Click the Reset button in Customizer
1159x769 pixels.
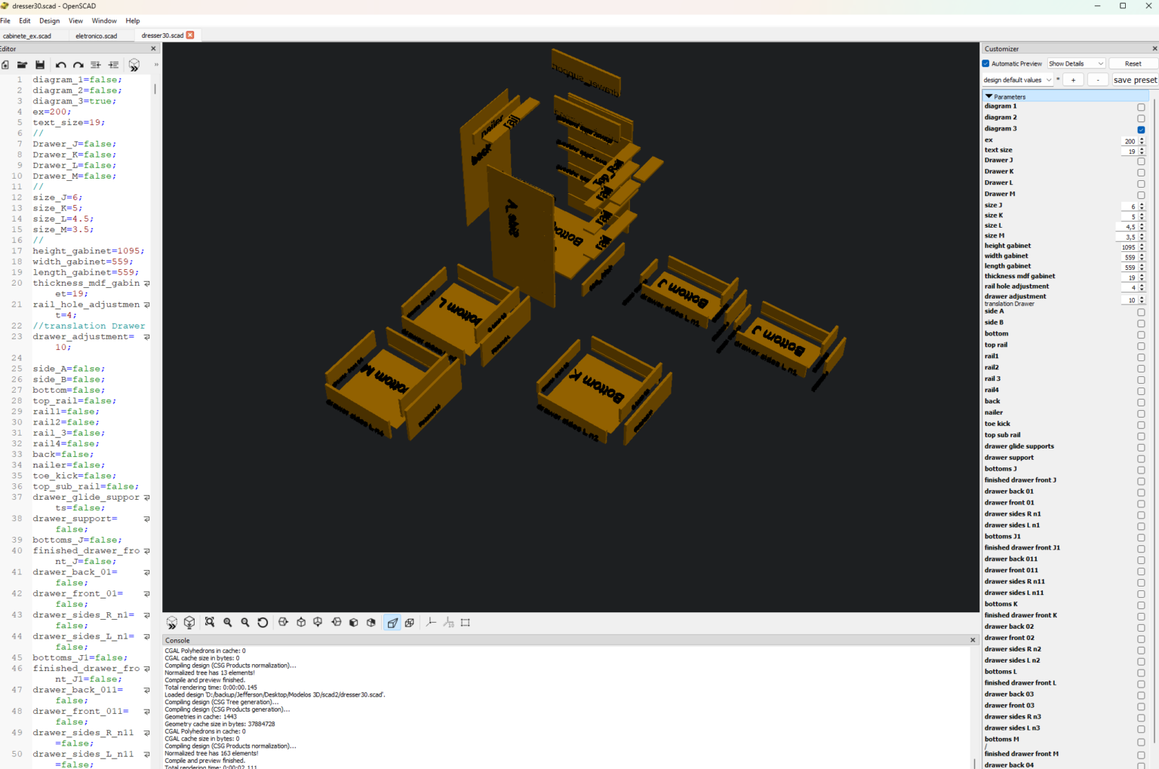tap(1133, 63)
